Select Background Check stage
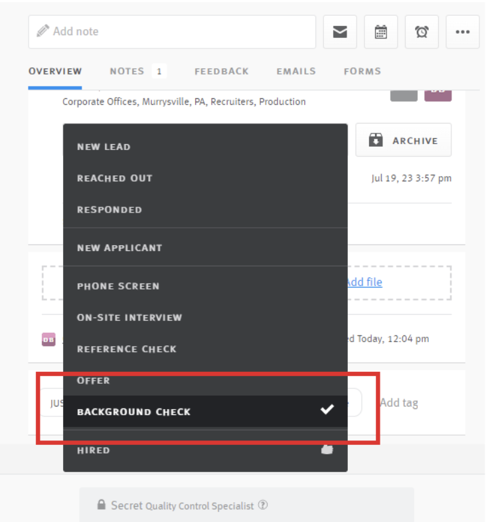This screenshot has height=522, width=486. point(205,412)
